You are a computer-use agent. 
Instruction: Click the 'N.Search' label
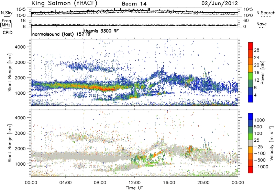[x=265, y=13]
